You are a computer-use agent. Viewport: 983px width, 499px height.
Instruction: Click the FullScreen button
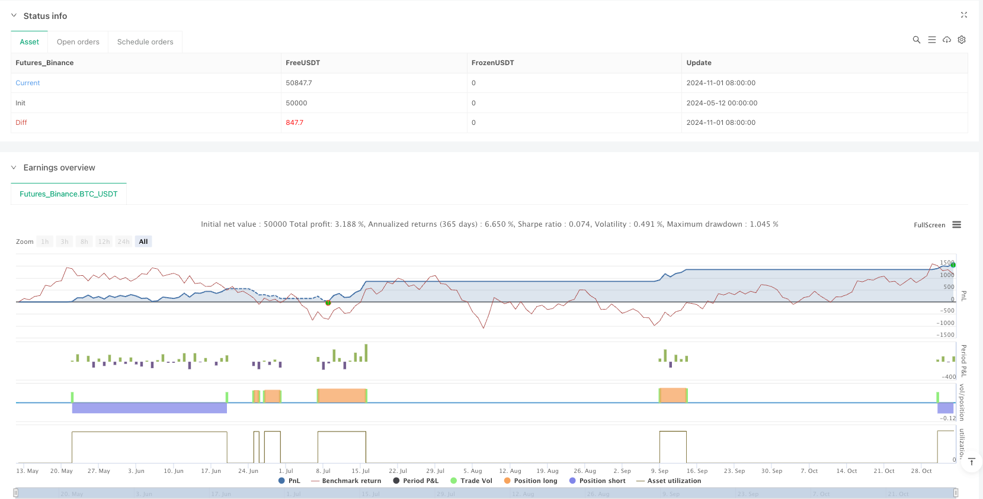pos(929,225)
